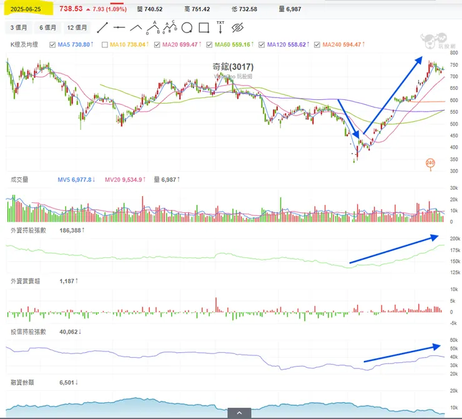Click the MV20 9,534.9 volume average
This screenshot has width=462, height=419.
125,179
